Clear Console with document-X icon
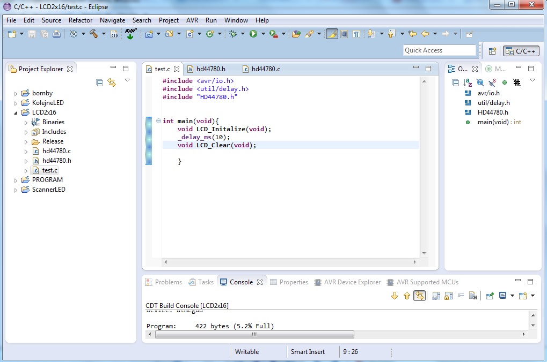 click(x=473, y=296)
